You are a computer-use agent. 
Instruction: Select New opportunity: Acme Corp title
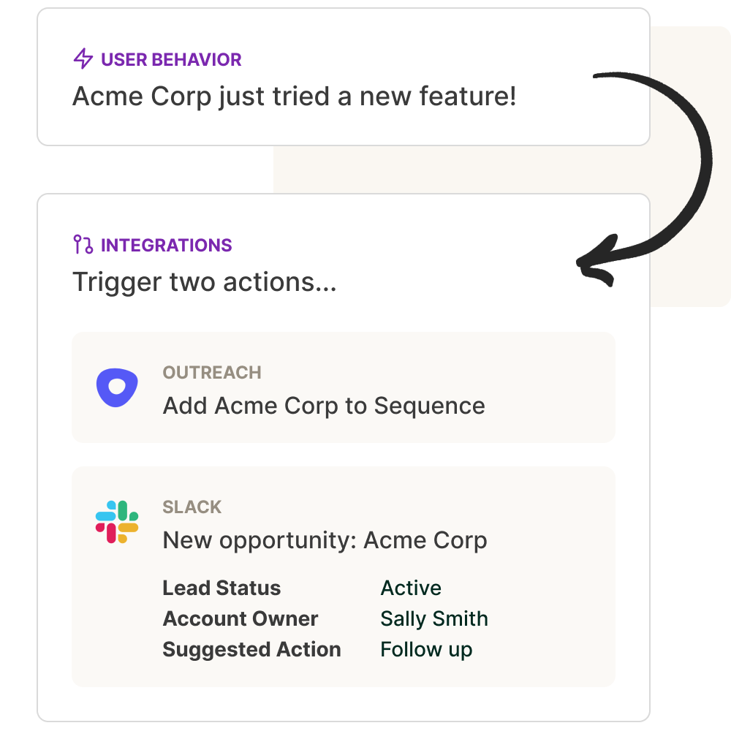[325, 540]
